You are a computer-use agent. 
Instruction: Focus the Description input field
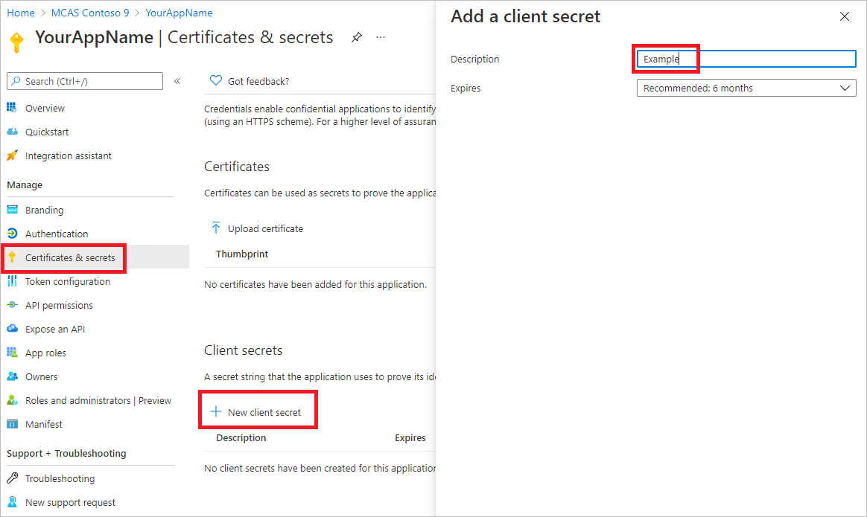pos(746,59)
